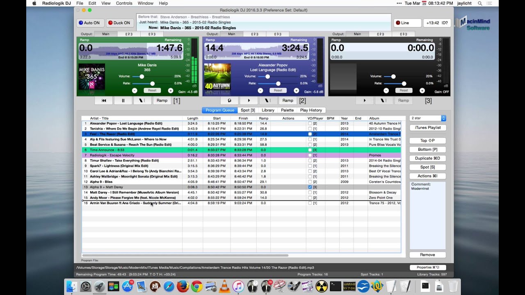This screenshot has height=295, width=525.
Task: Start playback on player 2
Action: [249, 100]
